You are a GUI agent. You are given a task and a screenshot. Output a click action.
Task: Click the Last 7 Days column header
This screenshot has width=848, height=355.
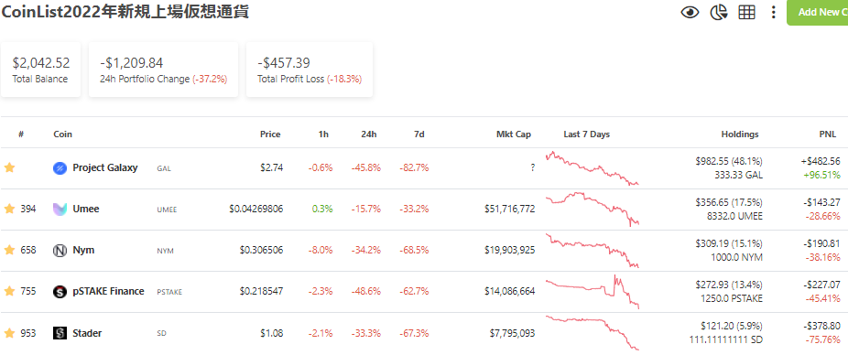click(586, 134)
